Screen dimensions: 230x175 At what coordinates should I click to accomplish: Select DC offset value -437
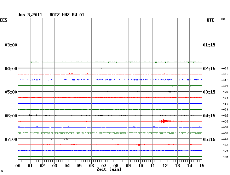tap(225, 122)
